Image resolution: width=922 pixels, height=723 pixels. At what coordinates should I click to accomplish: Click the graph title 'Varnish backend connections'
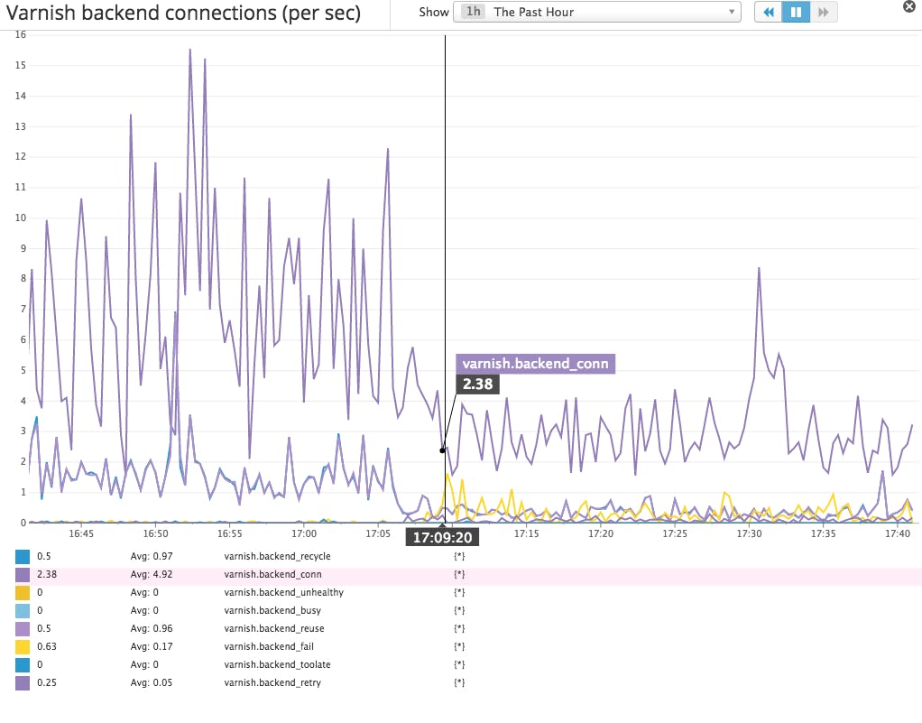(180, 13)
